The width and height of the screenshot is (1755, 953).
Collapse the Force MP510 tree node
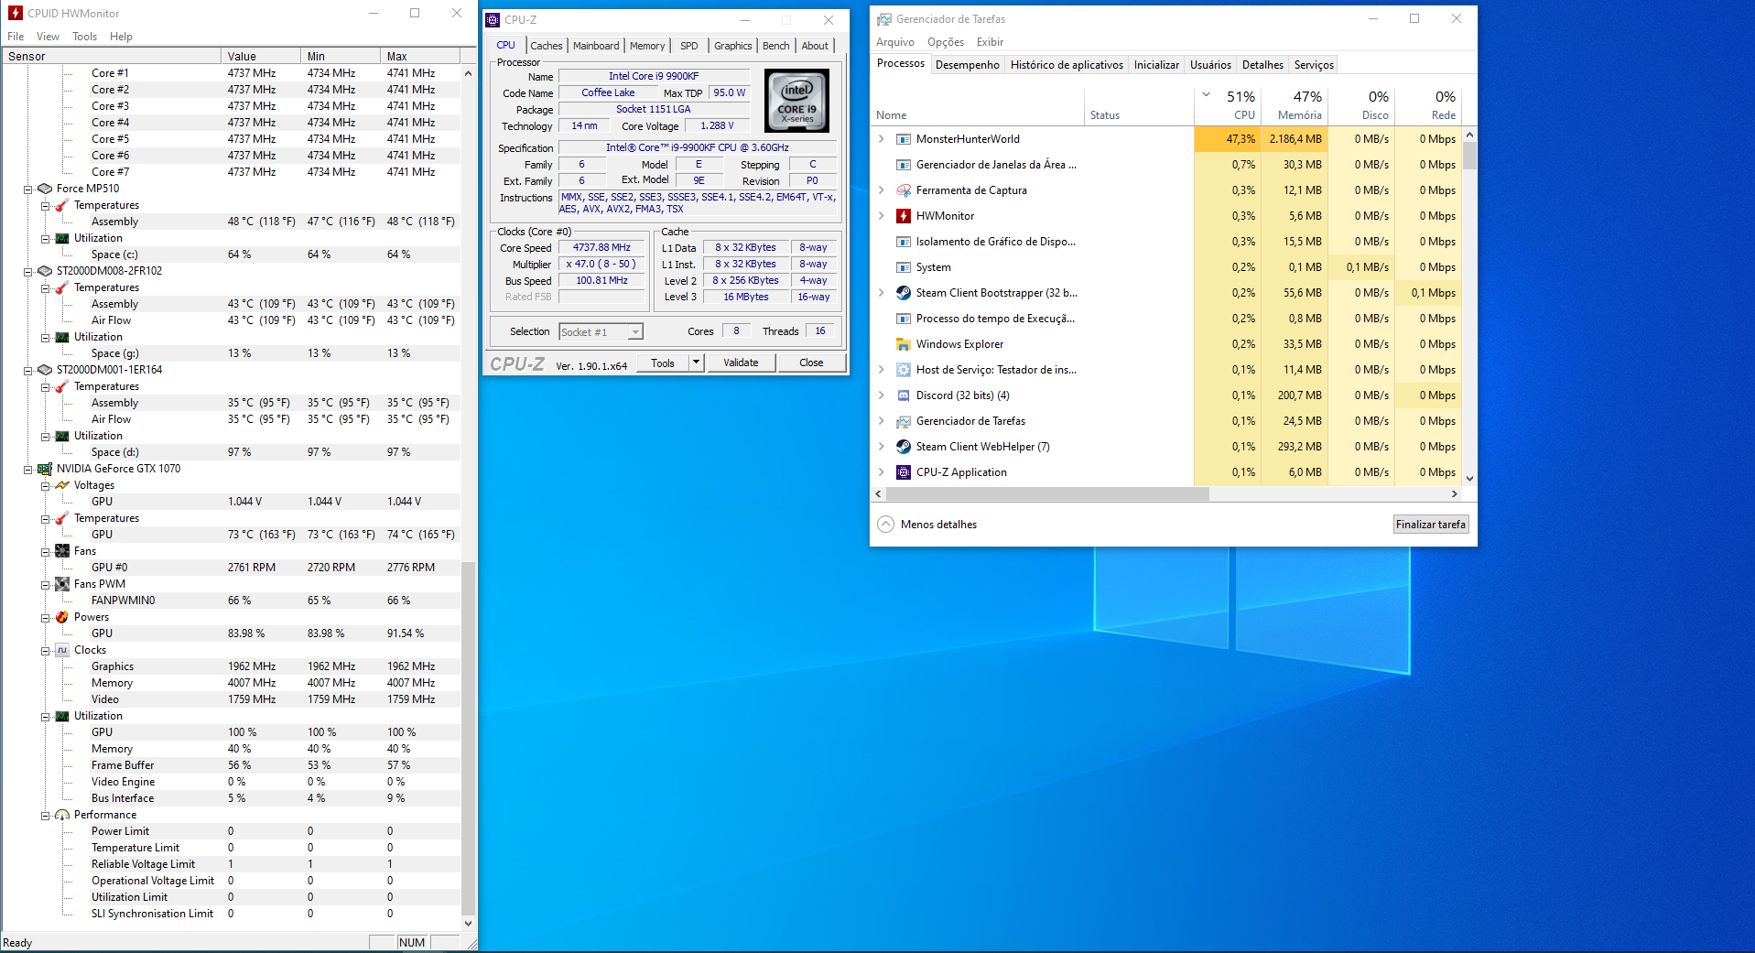point(27,190)
